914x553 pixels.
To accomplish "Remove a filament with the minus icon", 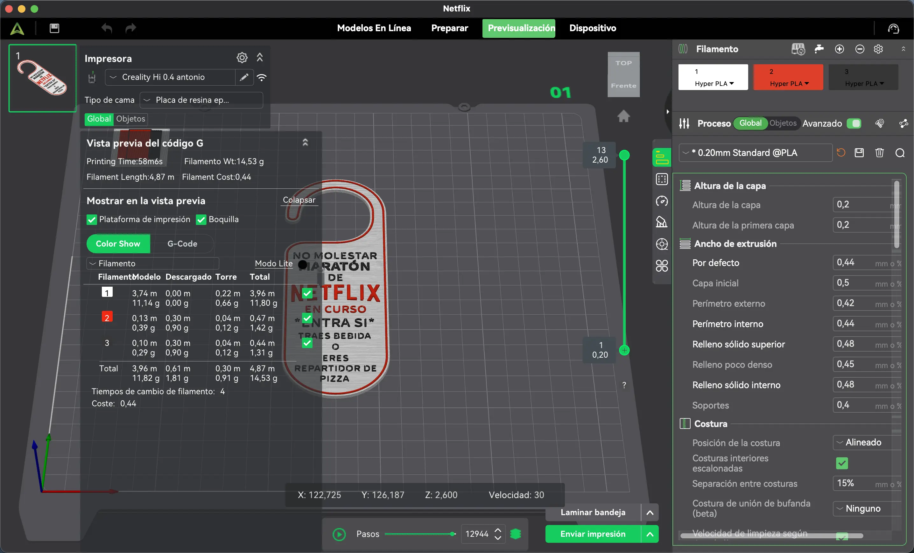I will click(860, 49).
